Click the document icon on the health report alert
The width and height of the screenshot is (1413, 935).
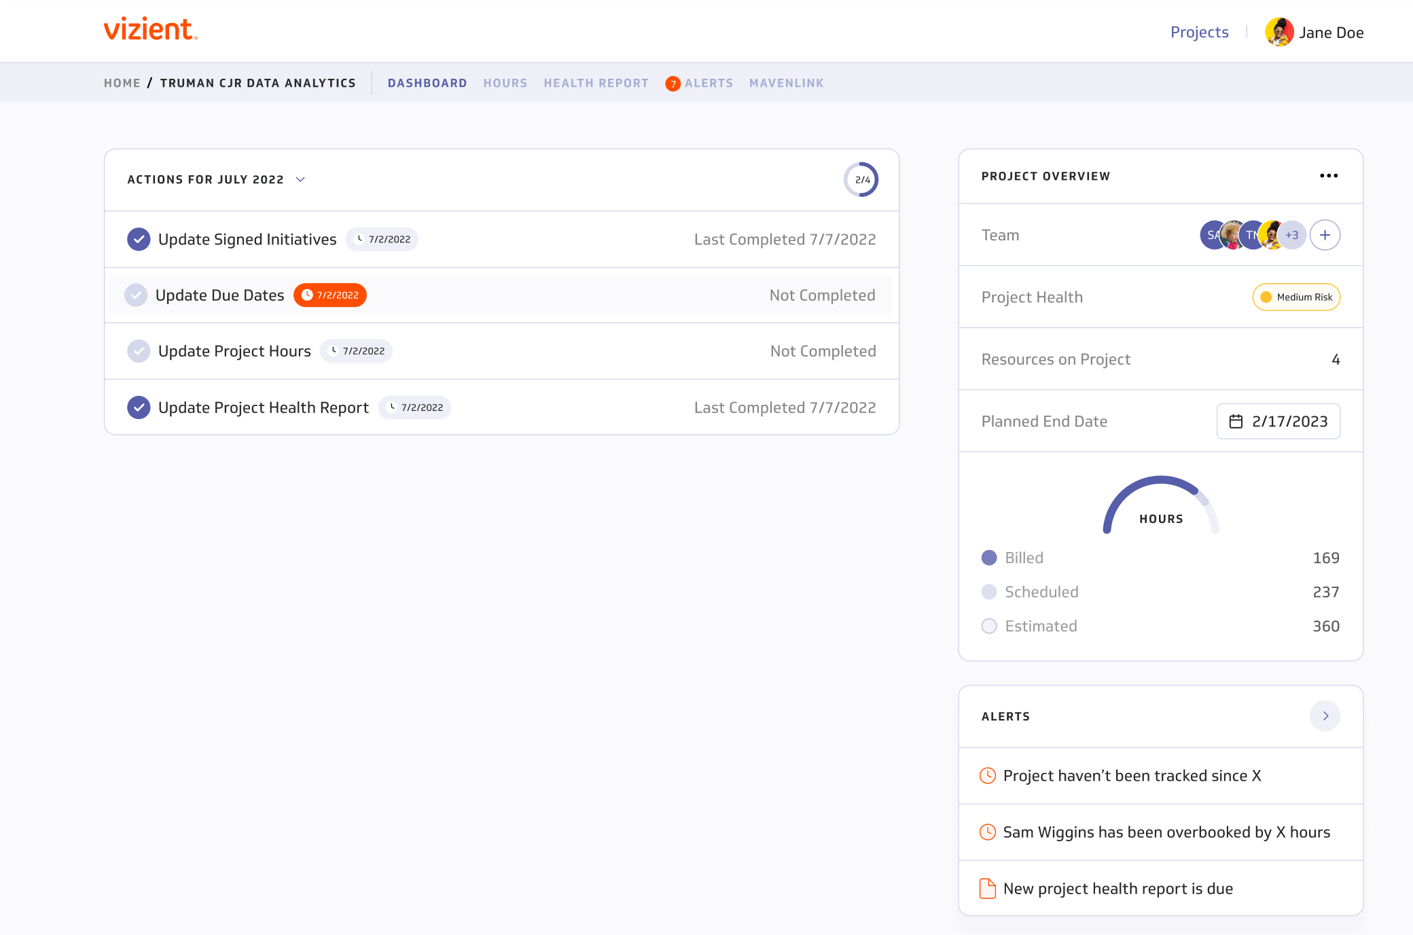tap(986, 888)
